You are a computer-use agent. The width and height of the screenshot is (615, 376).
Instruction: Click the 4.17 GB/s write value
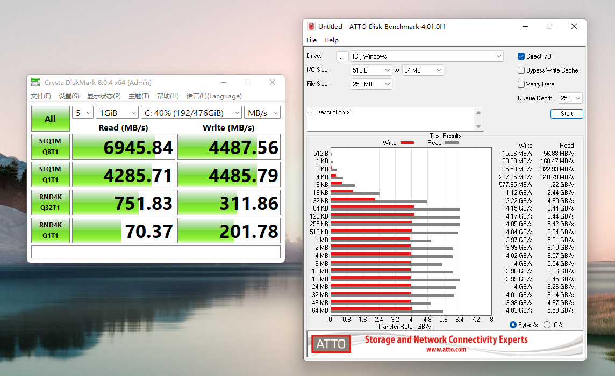[x=519, y=216]
